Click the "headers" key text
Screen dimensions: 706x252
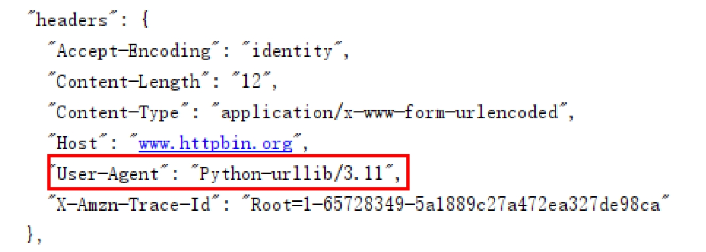coord(71,20)
